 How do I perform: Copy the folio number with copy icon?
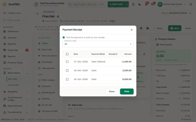[x=190, y=13]
